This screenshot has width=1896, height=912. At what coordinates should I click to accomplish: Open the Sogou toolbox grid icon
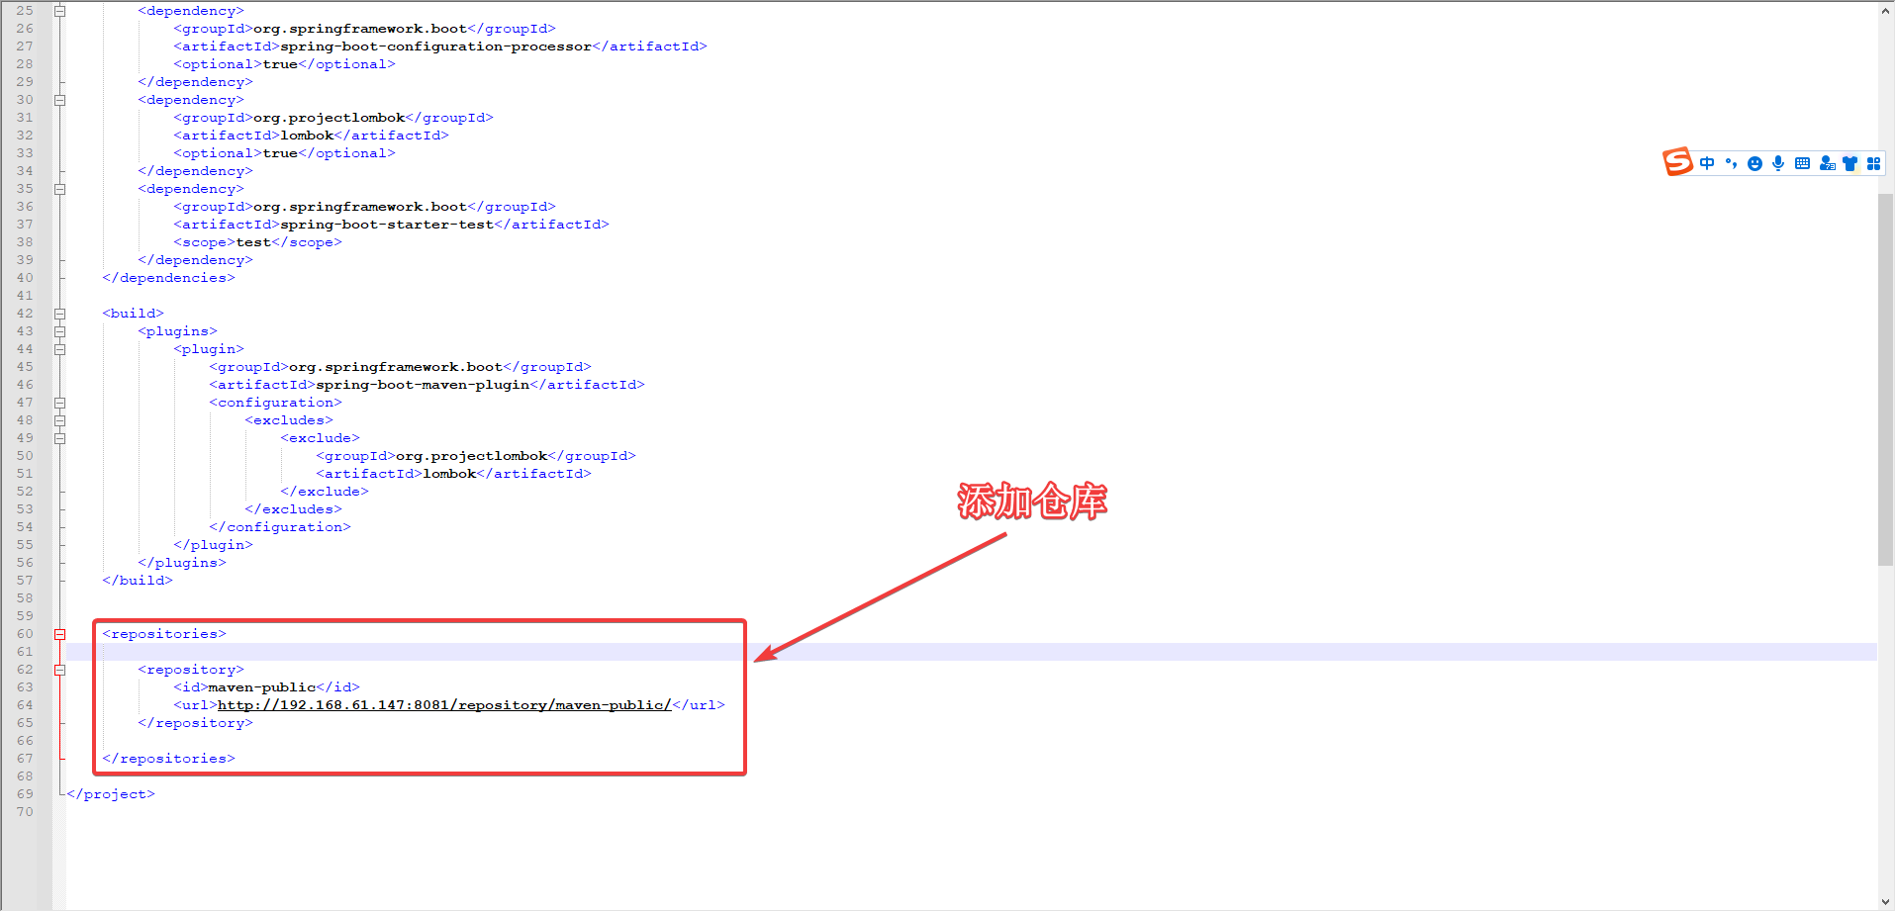point(1873,163)
